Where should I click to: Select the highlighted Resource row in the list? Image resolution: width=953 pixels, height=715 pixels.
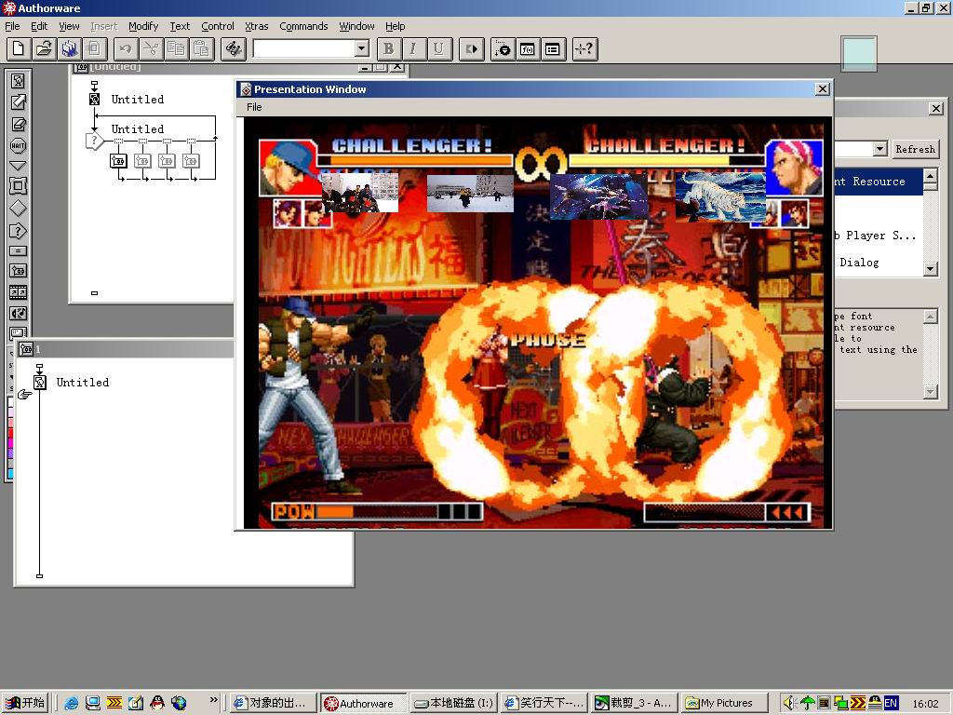tap(879, 182)
